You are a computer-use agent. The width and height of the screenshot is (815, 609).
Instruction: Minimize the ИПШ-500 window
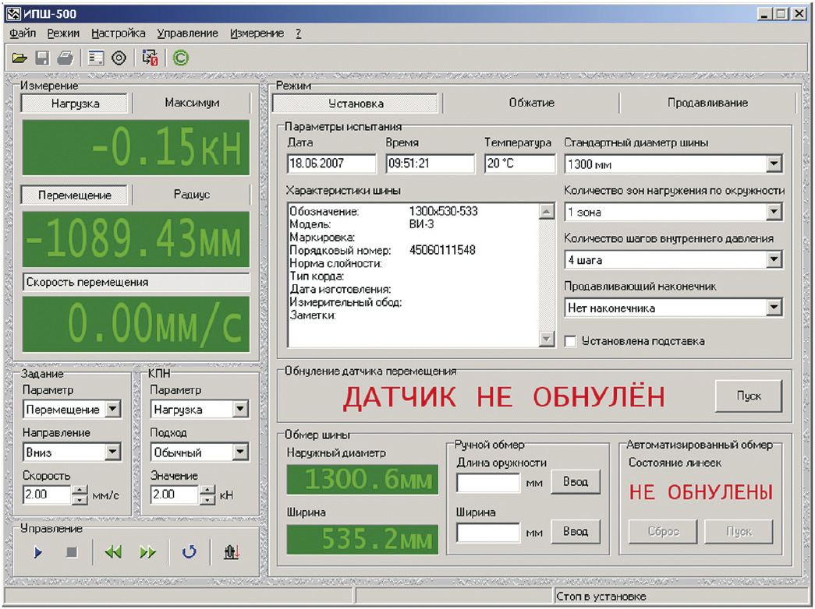[x=764, y=14]
